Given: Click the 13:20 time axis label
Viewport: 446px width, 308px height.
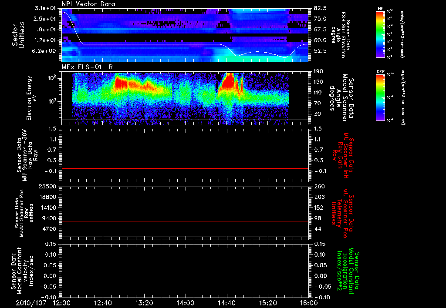Looking at the screenshot, I should click(144, 303).
